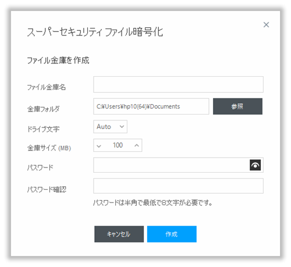Click the パスワード input field
The image size is (291, 267).
171,165
